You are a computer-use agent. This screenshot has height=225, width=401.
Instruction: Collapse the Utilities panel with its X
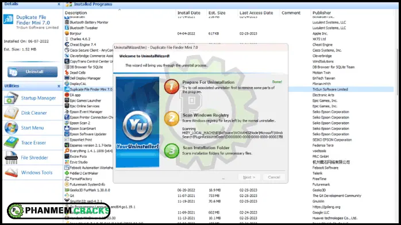pos(59,86)
